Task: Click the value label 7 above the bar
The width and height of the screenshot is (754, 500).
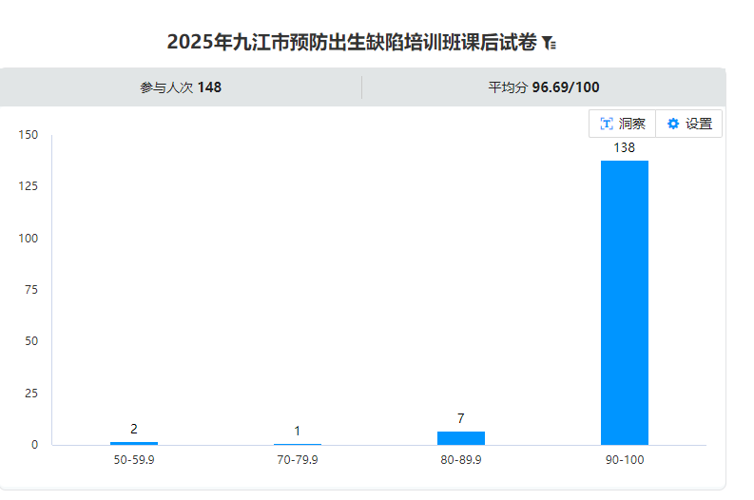Action: click(461, 418)
